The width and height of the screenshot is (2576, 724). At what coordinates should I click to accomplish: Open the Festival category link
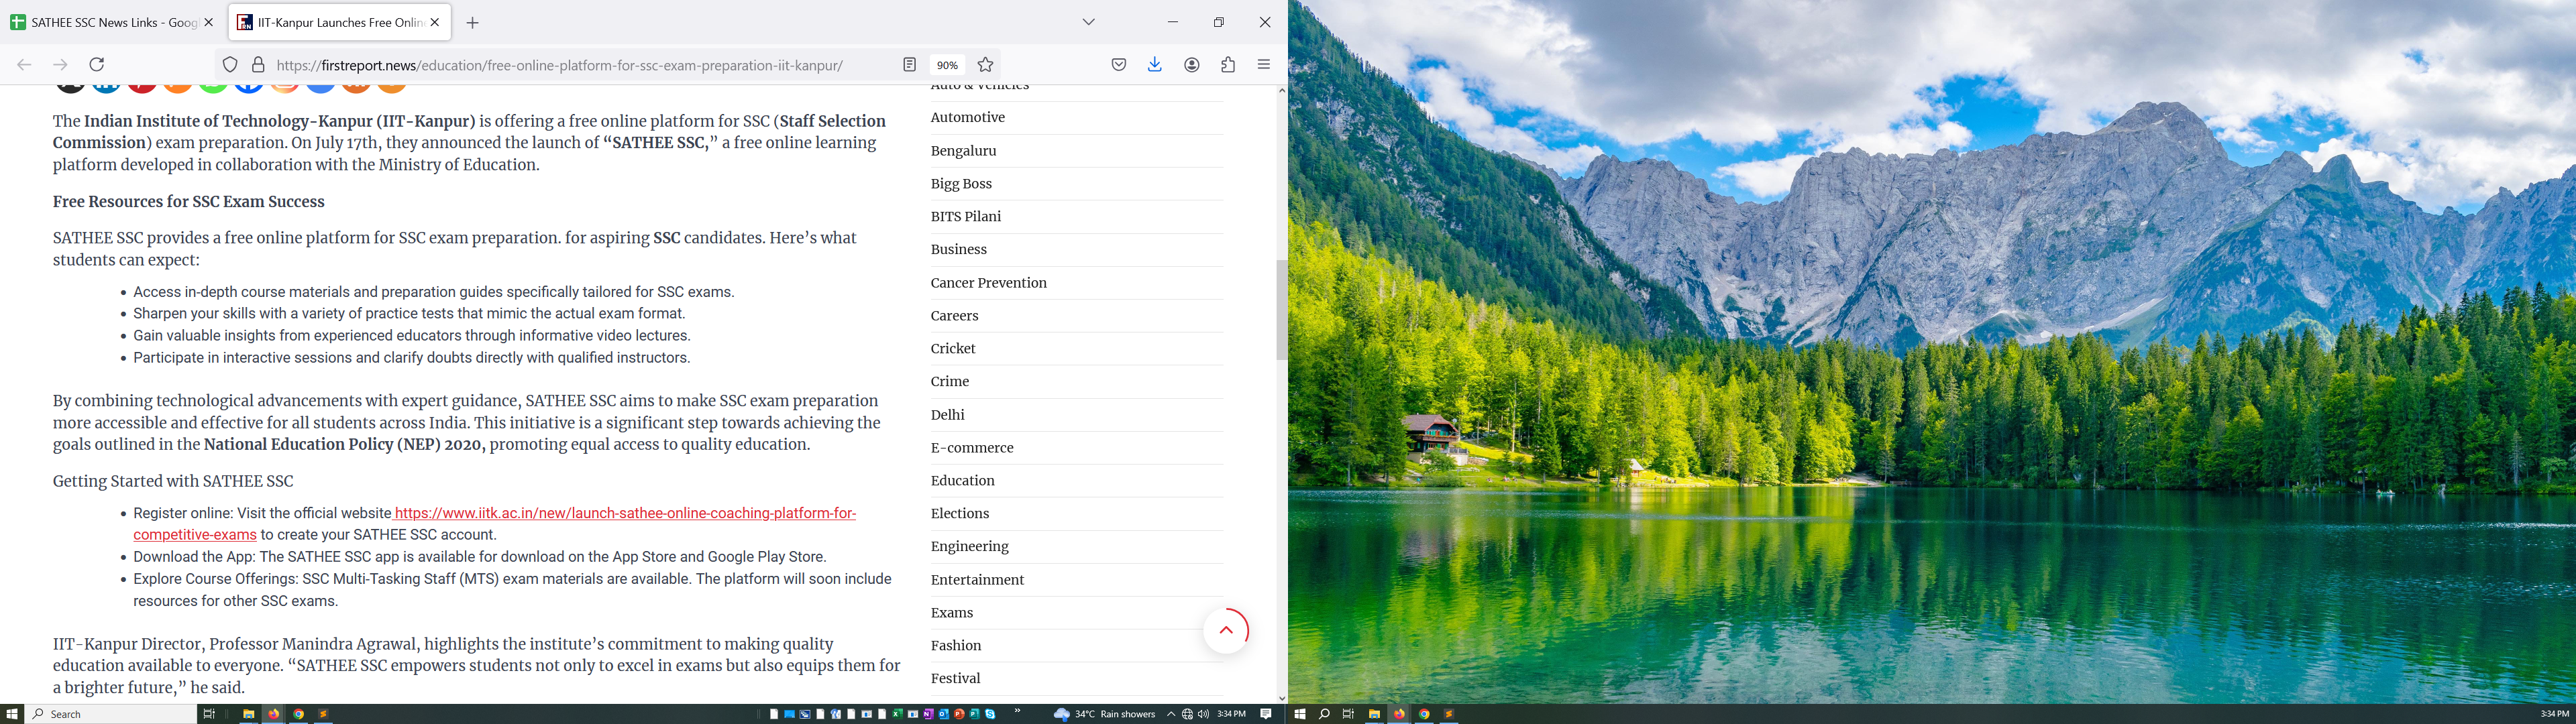(956, 679)
